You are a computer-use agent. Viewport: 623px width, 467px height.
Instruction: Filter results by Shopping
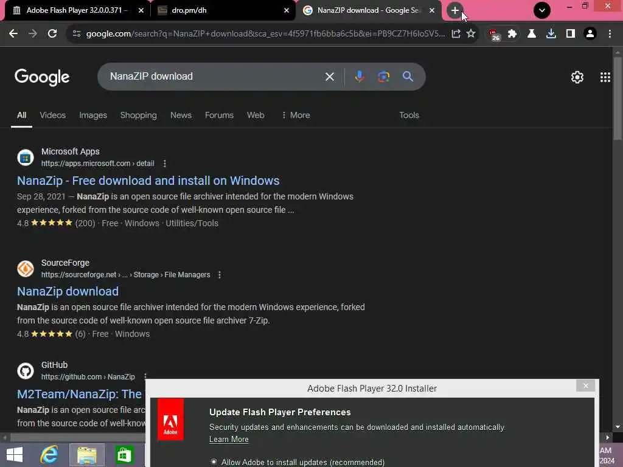tap(138, 115)
